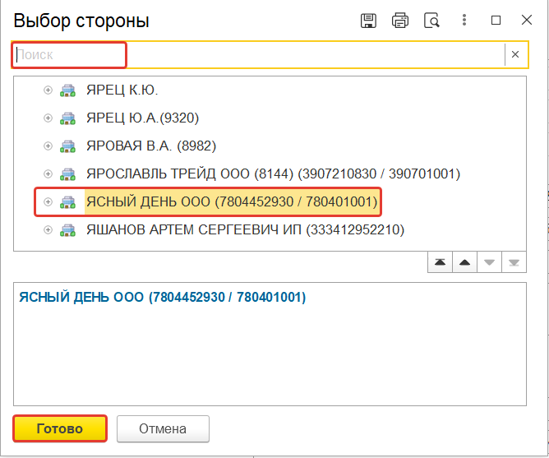Viewport: 549px width, 458px height.
Task: Expand the ЯРЕЦ К.Ю. tree node
Action: (48, 90)
